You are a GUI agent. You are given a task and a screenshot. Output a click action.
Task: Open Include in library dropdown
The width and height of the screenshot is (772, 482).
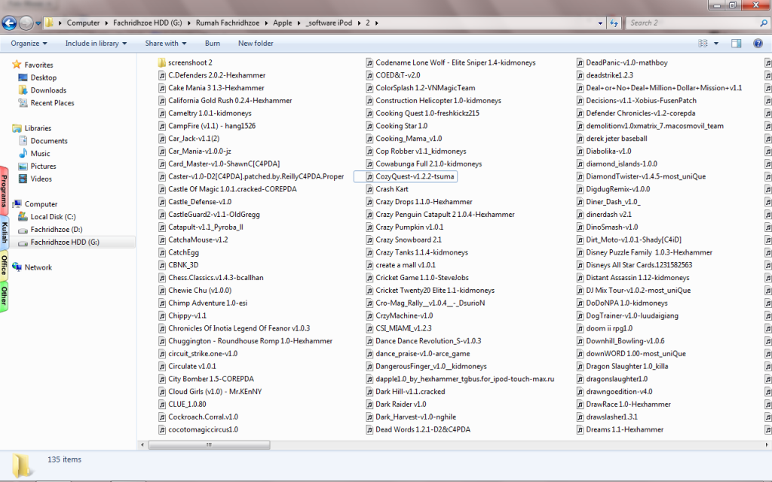coord(96,43)
